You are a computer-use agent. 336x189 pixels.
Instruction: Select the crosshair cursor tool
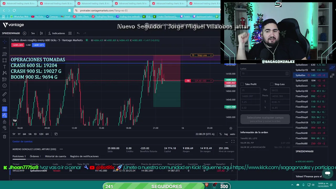tap(4, 41)
